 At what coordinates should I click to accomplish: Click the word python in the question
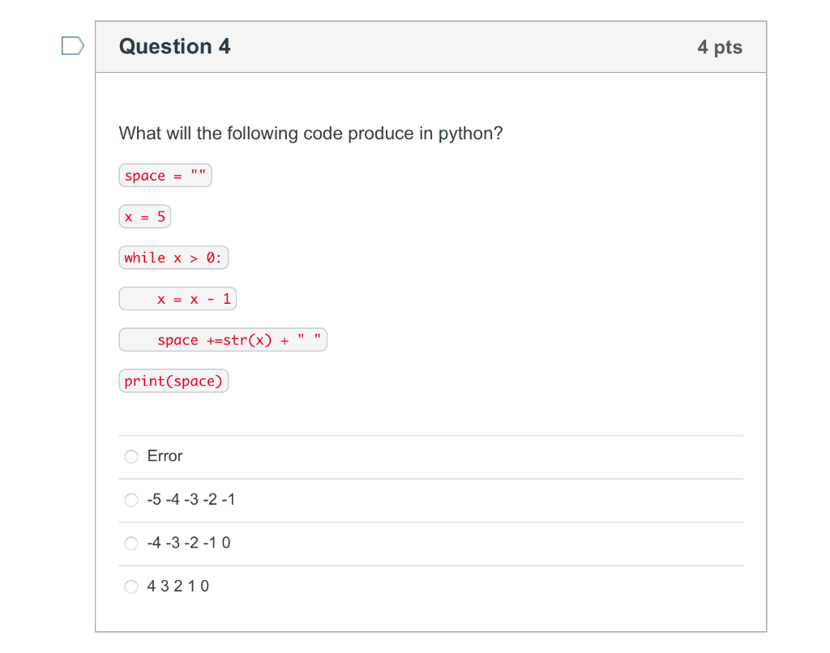[x=469, y=134]
